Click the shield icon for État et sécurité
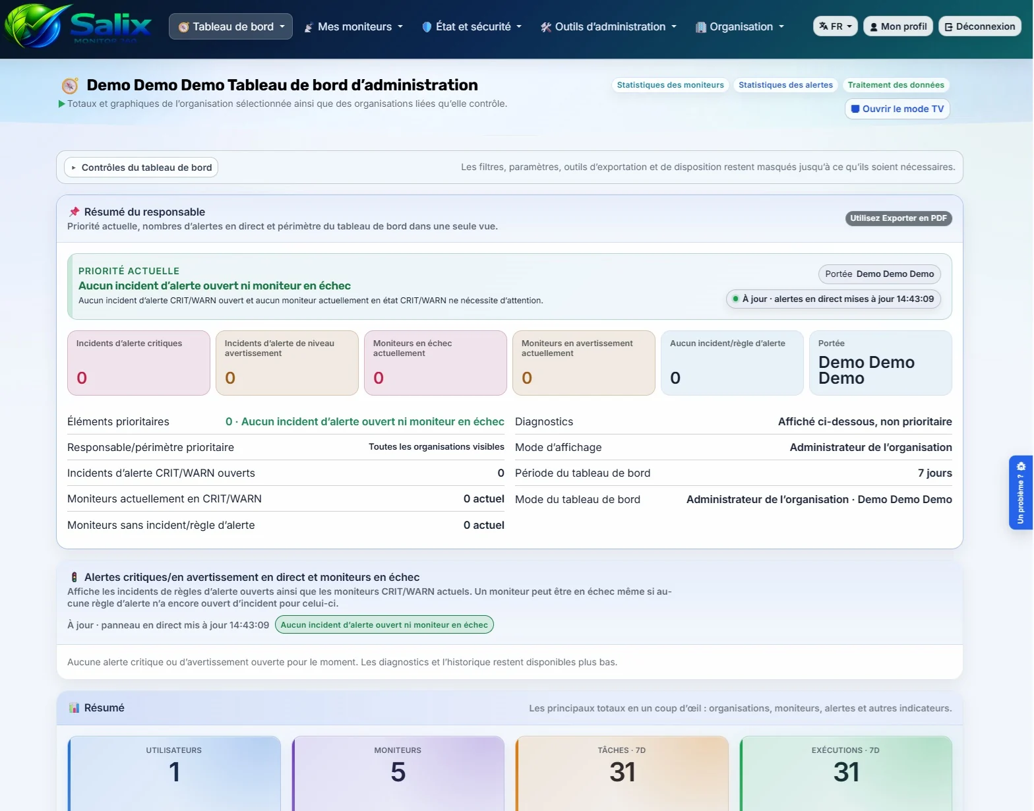The image size is (1034, 811). [427, 26]
